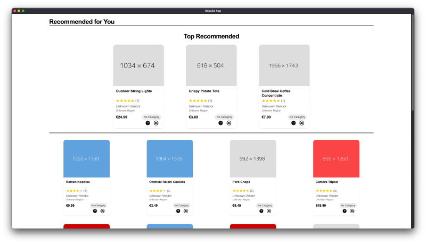Image resolution: width=426 pixels, height=244 pixels.
Task: Click question-mark badge icon on Outdoor String Lights
Action: 148,123
